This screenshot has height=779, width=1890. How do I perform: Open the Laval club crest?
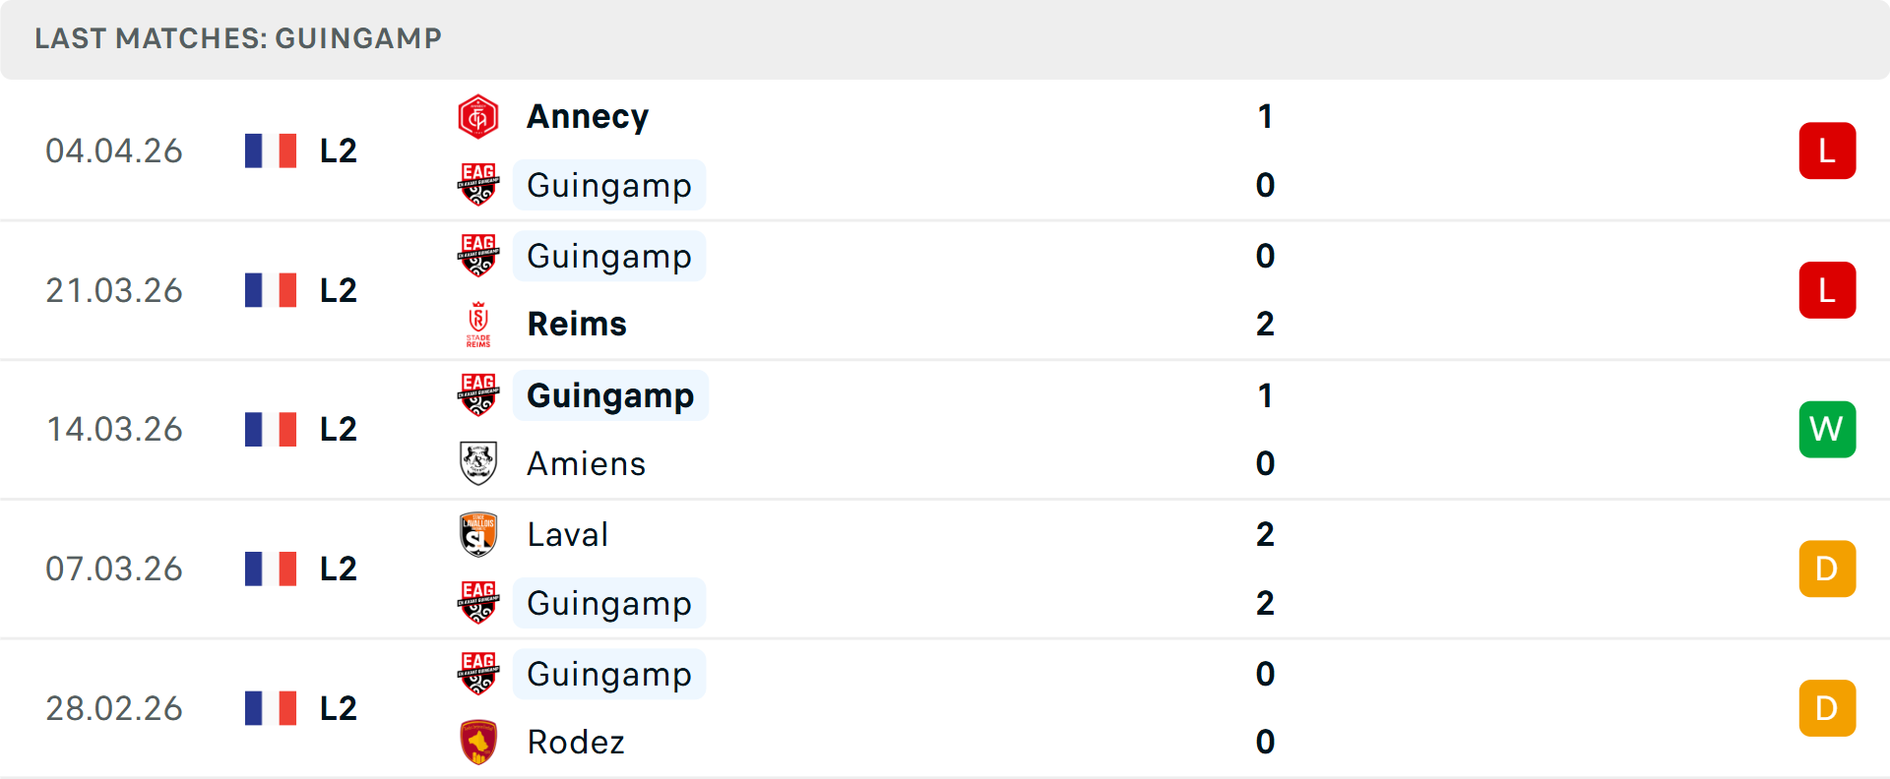tap(479, 534)
